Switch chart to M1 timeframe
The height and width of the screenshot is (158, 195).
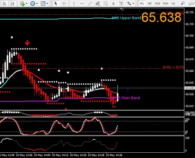click(x=142, y=3)
